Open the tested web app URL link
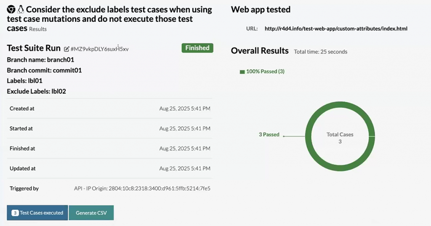Viewport: 431px width, 226px height. [x=336, y=29]
